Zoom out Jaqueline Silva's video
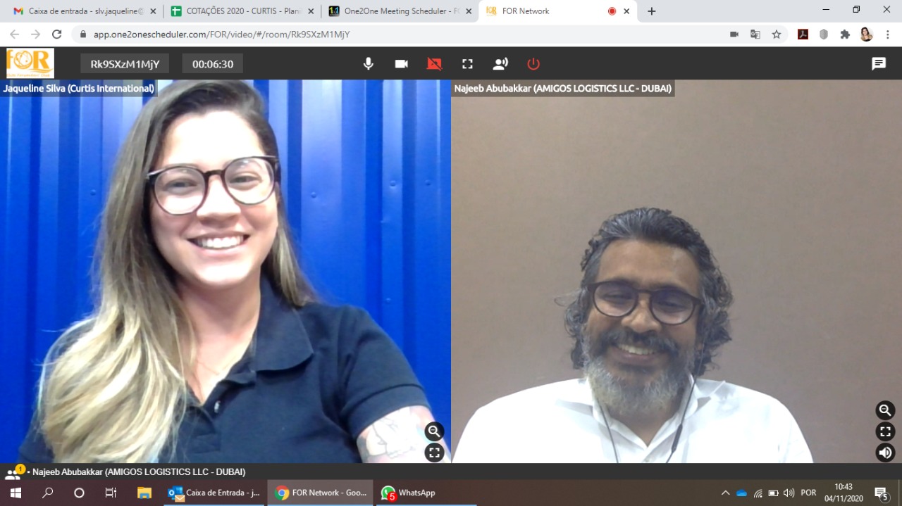The image size is (902, 506). 434,431
